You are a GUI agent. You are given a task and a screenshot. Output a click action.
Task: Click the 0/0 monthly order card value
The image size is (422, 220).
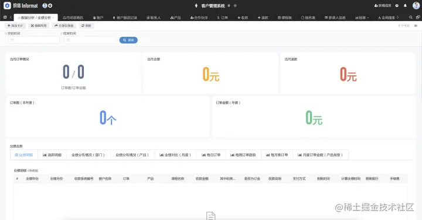coord(73,72)
